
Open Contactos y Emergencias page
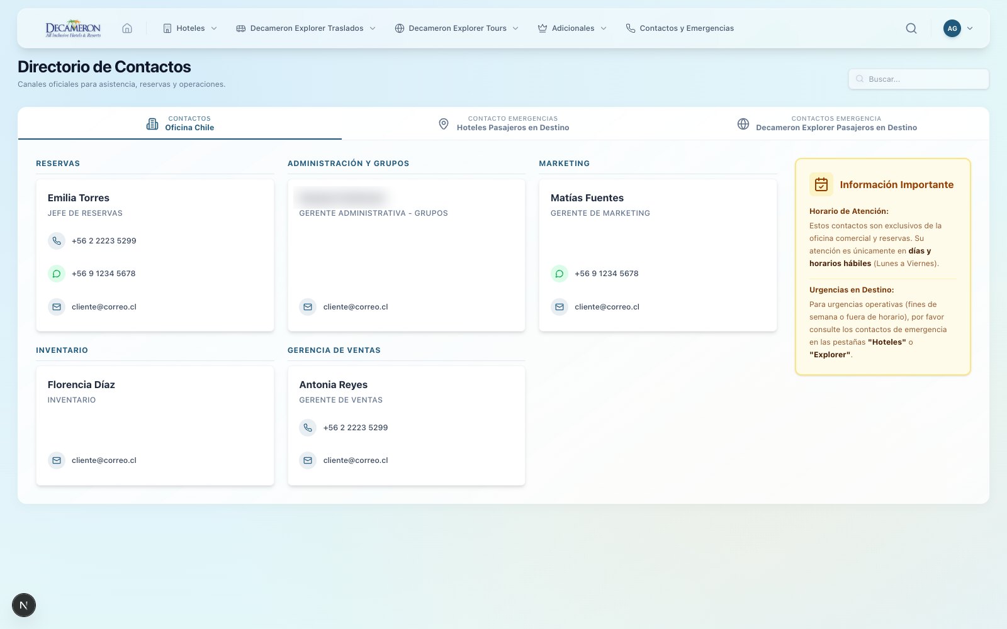click(x=680, y=28)
